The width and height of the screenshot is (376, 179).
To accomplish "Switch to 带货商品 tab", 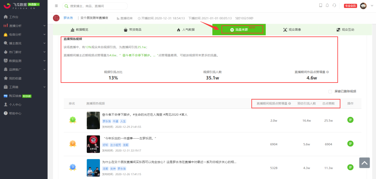I will 132,30.
